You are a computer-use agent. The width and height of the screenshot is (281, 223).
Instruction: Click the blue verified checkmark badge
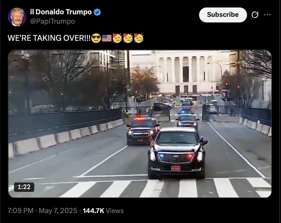point(97,12)
